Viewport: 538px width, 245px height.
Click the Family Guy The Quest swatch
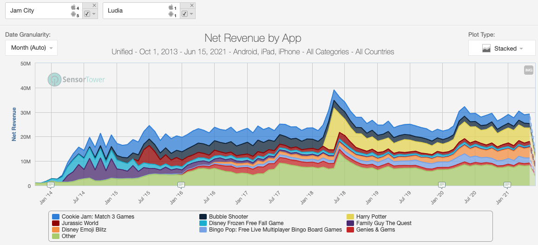(x=350, y=223)
